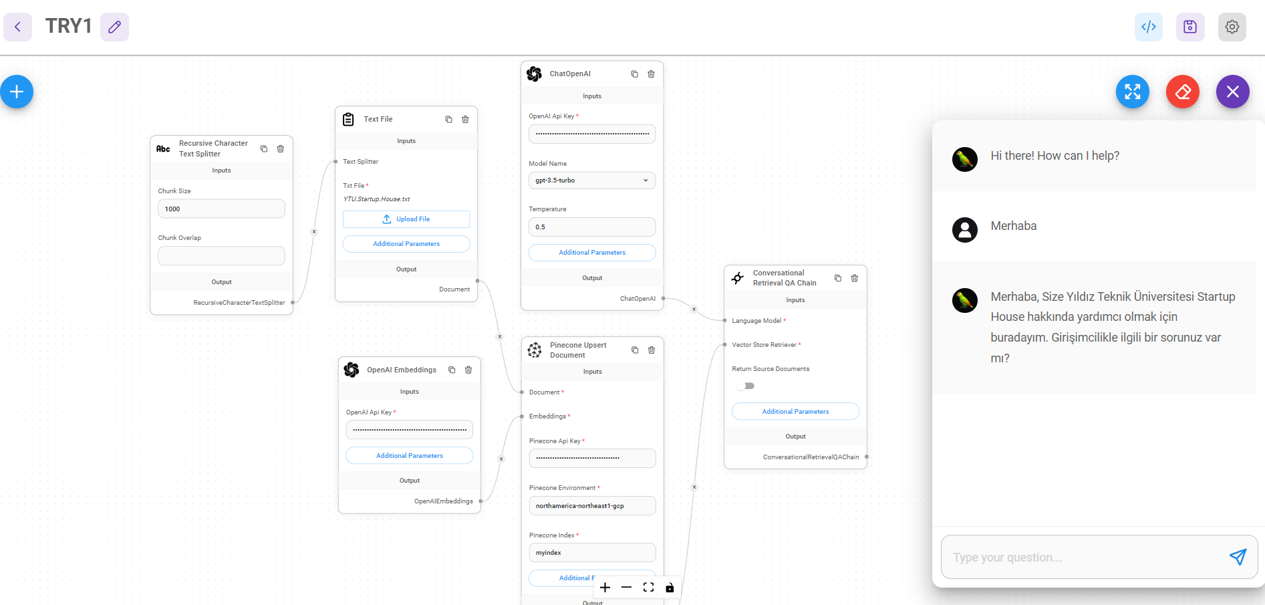Viewport: 1265px width, 605px height.
Task: Add a new node with the plus icon
Action: 15,92
